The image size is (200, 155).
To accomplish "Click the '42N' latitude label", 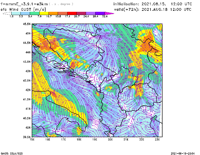I will [x=28, y=90].
